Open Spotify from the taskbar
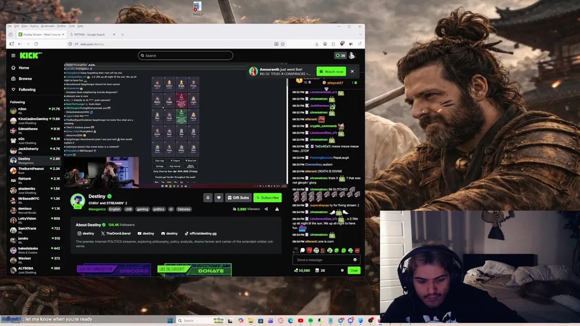Image resolution: width=580 pixels, height=326 pixels. tap(310, 321)
